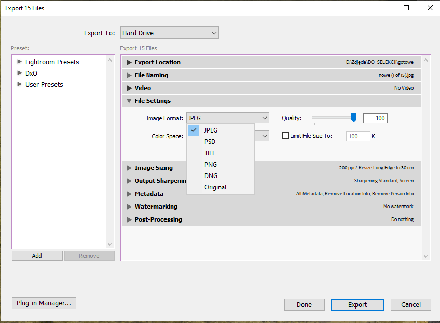The height and width of the screenshot is (323, 440).
Task: Select DNG image format option
Action: 210,175
